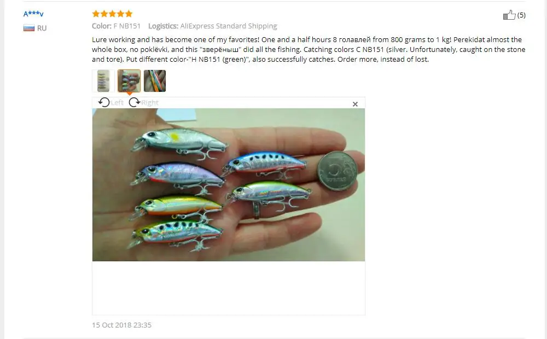Click the enlarged photo of fishing lures
Screen dimensions: 547x339
(x=229, y=184)
